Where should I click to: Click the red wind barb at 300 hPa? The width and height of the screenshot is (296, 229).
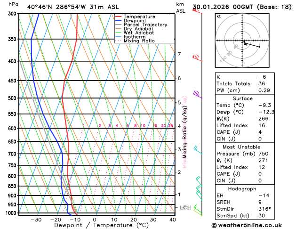coord(197,11)
